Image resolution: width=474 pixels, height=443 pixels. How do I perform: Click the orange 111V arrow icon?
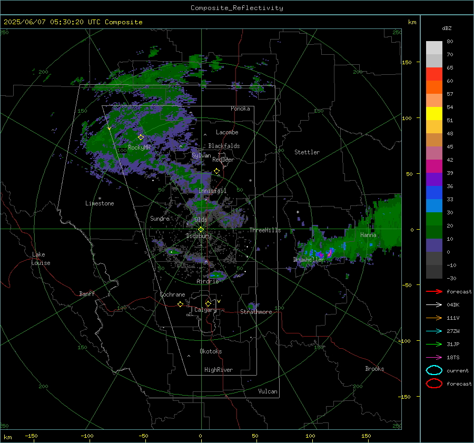434,318
